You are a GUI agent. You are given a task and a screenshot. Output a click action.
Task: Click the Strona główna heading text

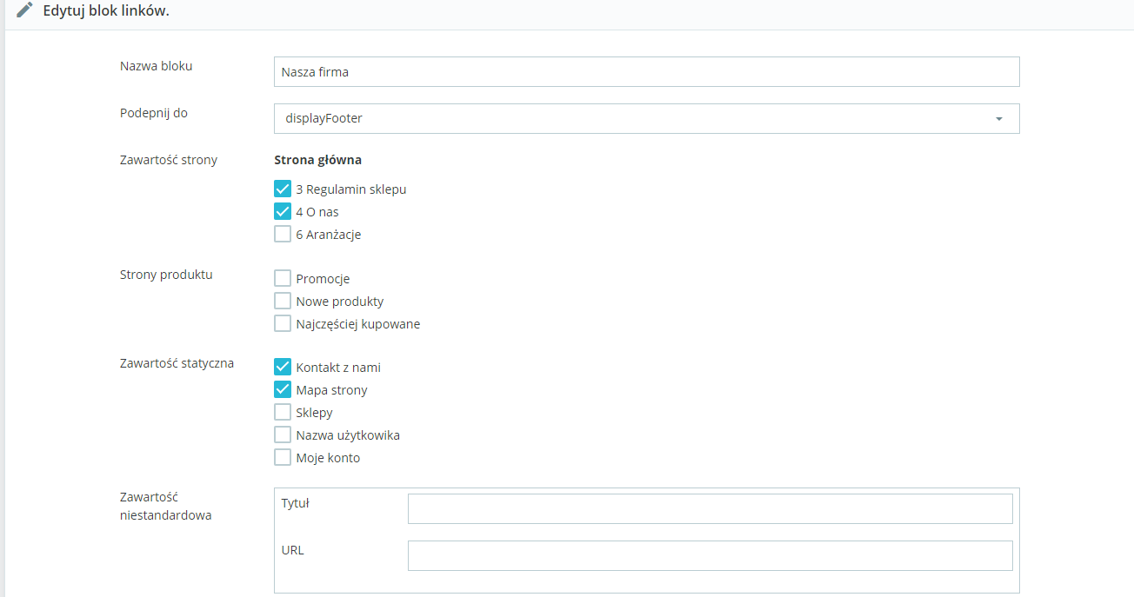pos(317,160)
